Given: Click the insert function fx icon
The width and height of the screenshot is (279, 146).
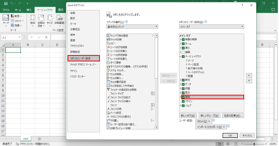Looking at the screenshot, I should click(46, 37).
